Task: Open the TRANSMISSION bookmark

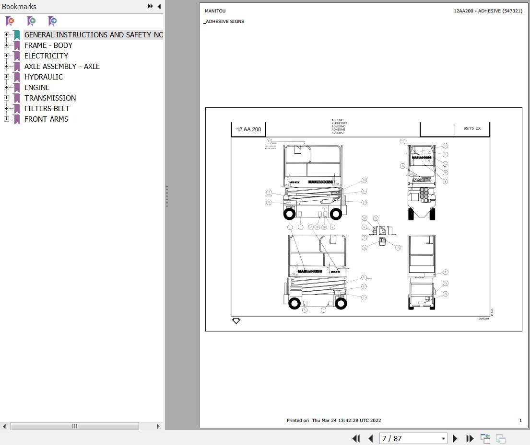Action: 50,98
